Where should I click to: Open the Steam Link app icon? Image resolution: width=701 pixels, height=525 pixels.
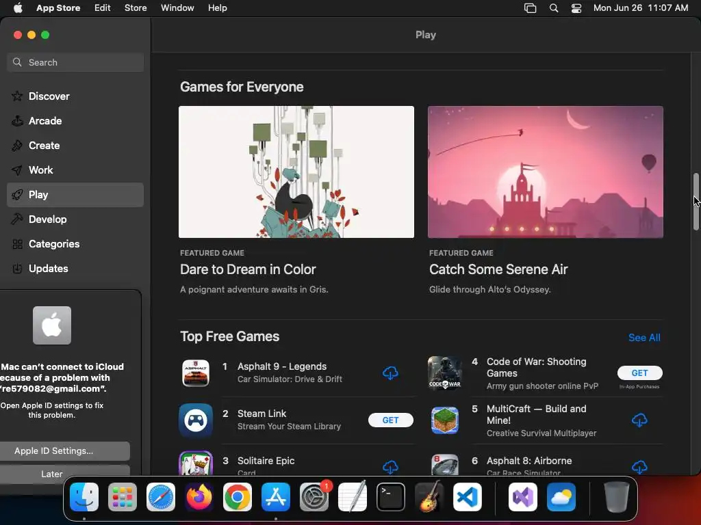(196, 420)
